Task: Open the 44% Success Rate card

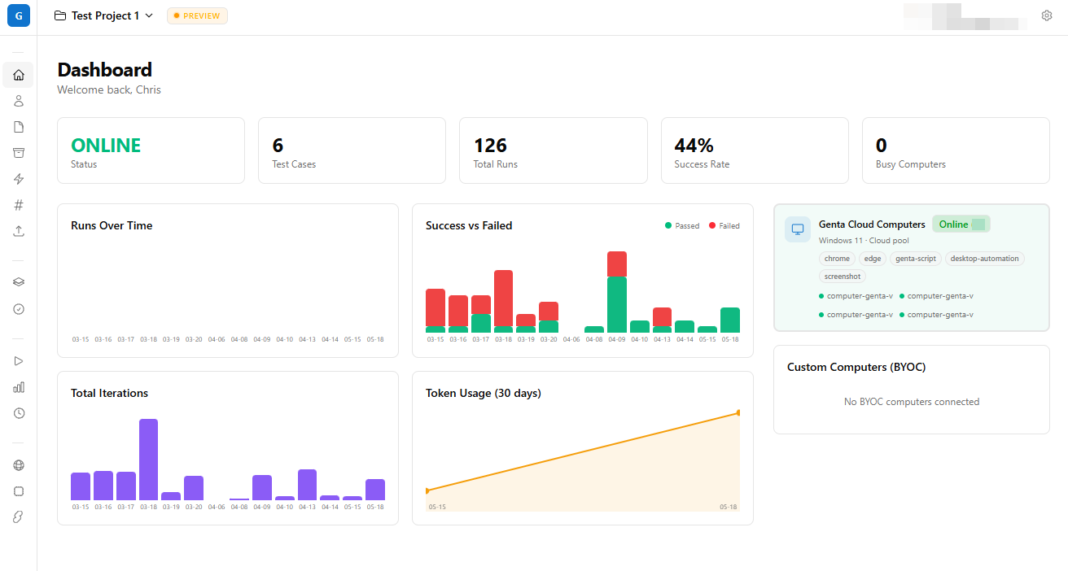Action: [755, 150]
